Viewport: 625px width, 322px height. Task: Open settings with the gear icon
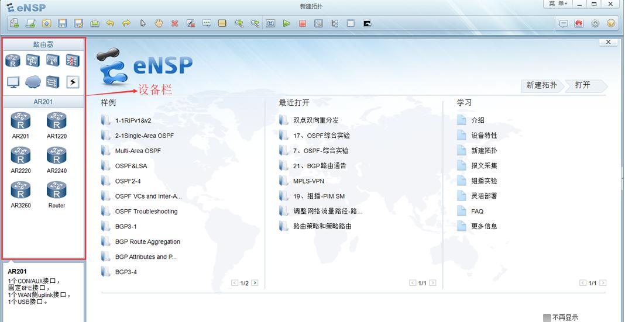point(595,23)
